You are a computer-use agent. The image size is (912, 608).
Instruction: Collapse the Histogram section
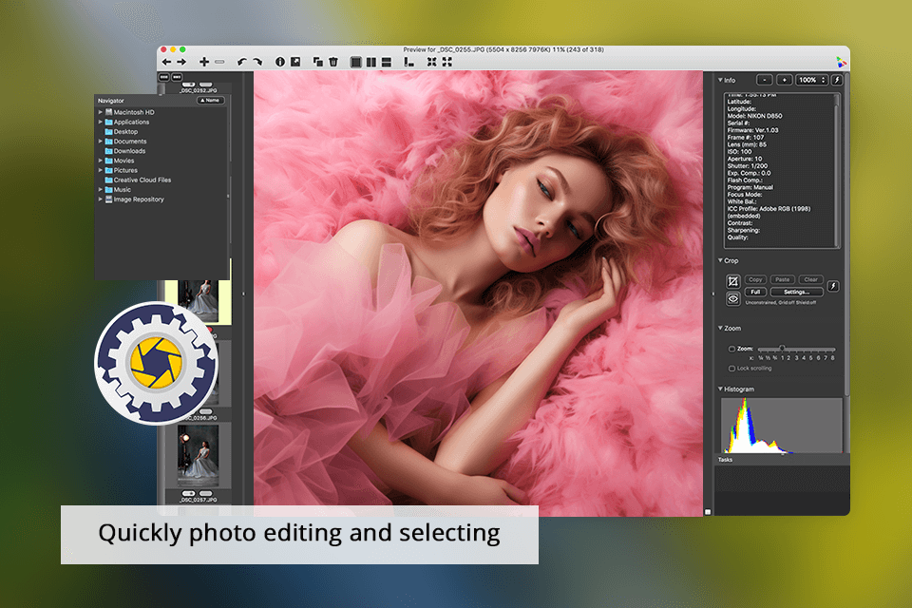click(720, 389)
